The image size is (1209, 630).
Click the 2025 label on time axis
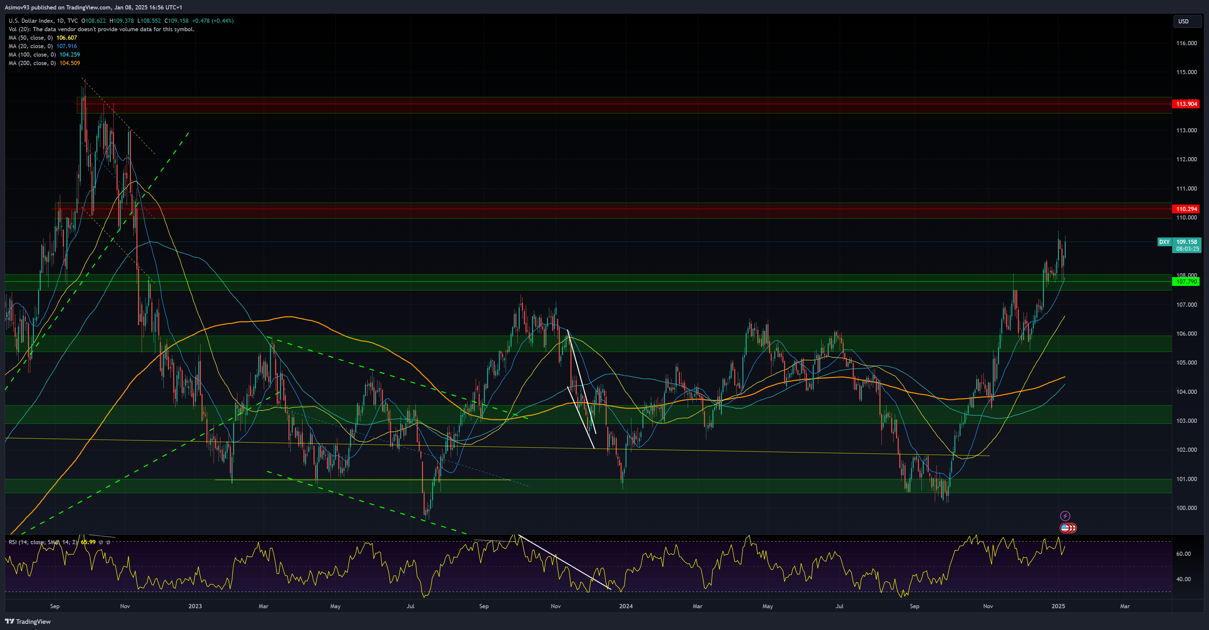1058,606
